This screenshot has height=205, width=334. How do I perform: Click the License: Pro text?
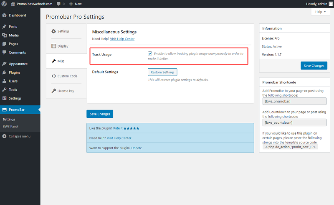(x=271, y=38)
